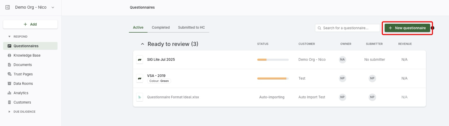Click VSA - 2019 progress bar

point(273,78)
